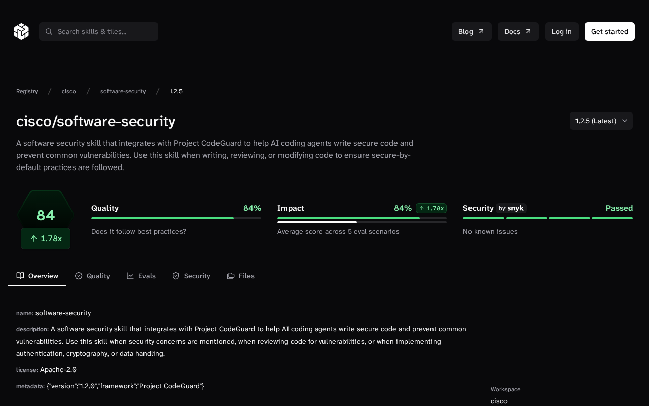This screenshot has width=649, height=406.
Task: Click the Quality 84% percentage value
Action: (x=252, y=208)
